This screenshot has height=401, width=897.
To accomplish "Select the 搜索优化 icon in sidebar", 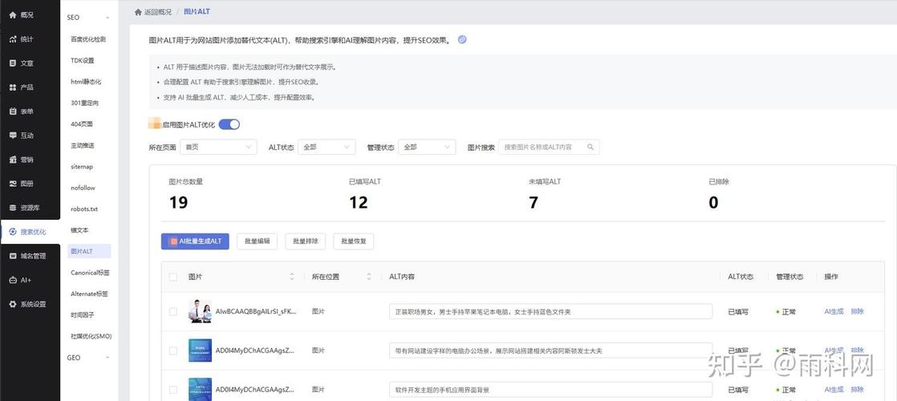I will pyautogui.click(x=13, y=232).
